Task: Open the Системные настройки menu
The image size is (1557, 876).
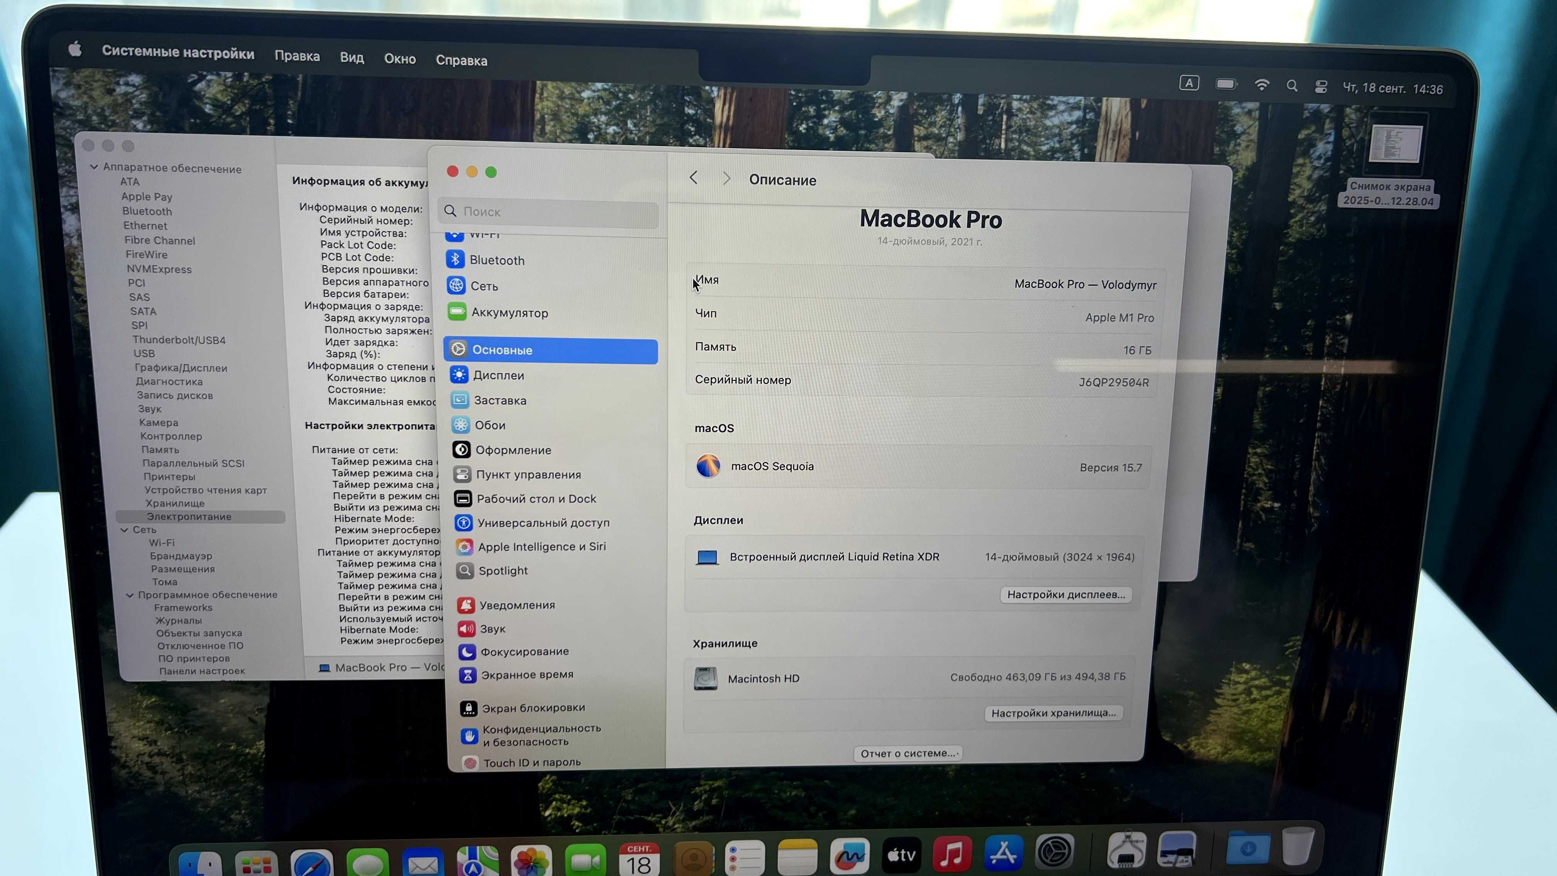Action: tap(178, 52)
